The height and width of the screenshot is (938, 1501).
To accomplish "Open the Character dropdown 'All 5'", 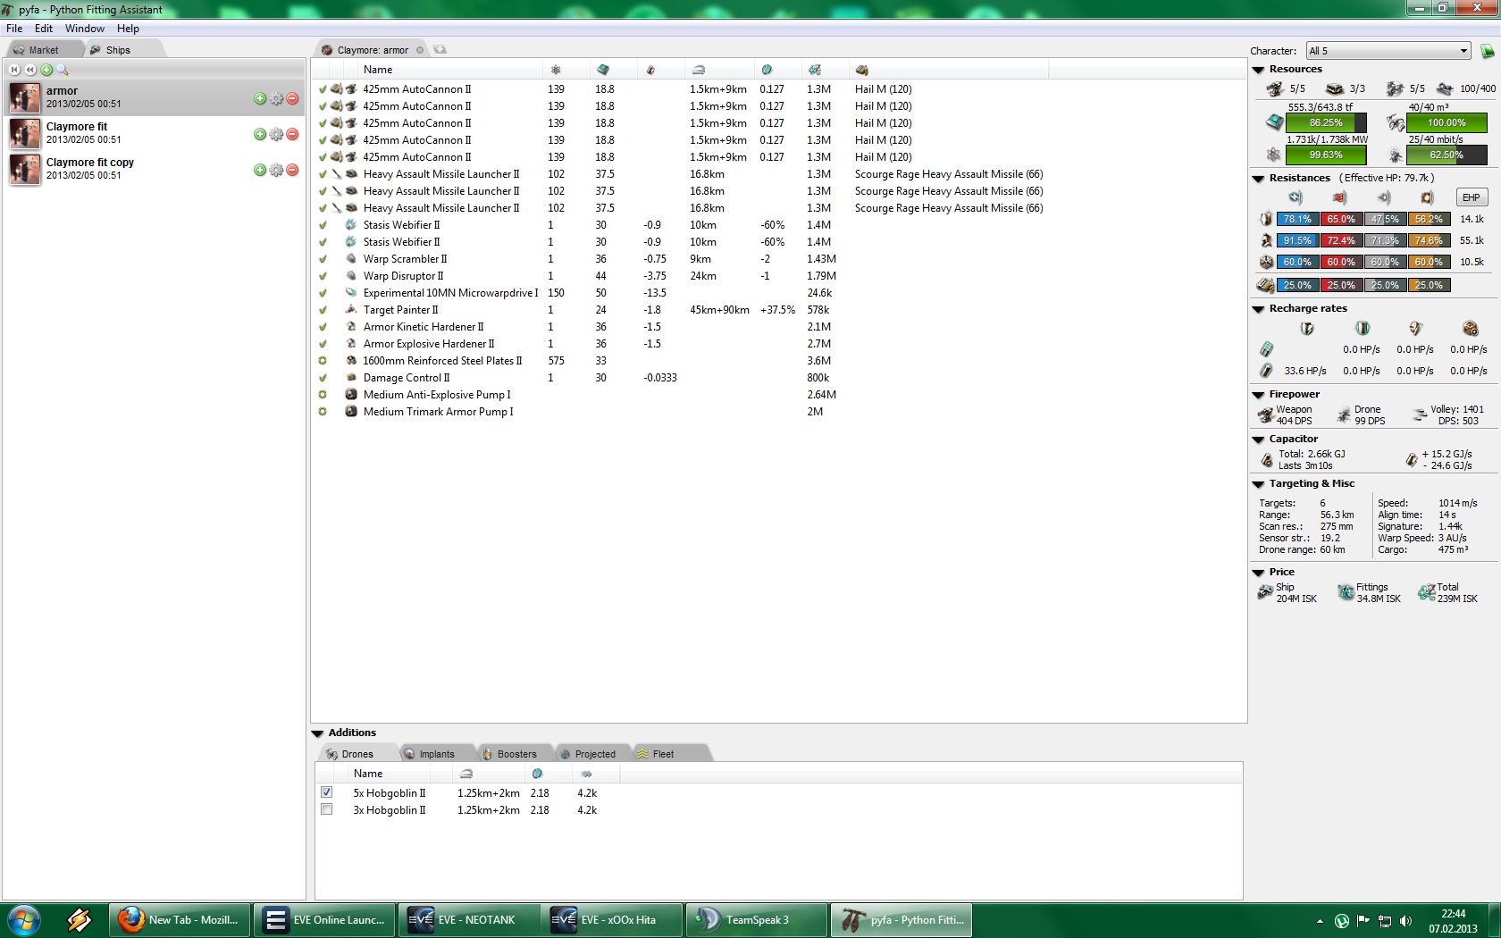I will tap(1388, 51).
